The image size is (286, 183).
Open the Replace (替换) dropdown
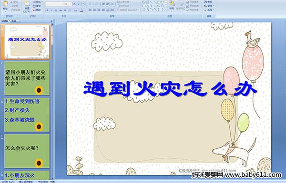point(209,6)
